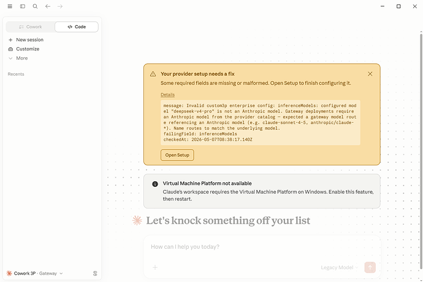
Task: Go forward with the right arrow
Action: [60, 6]
